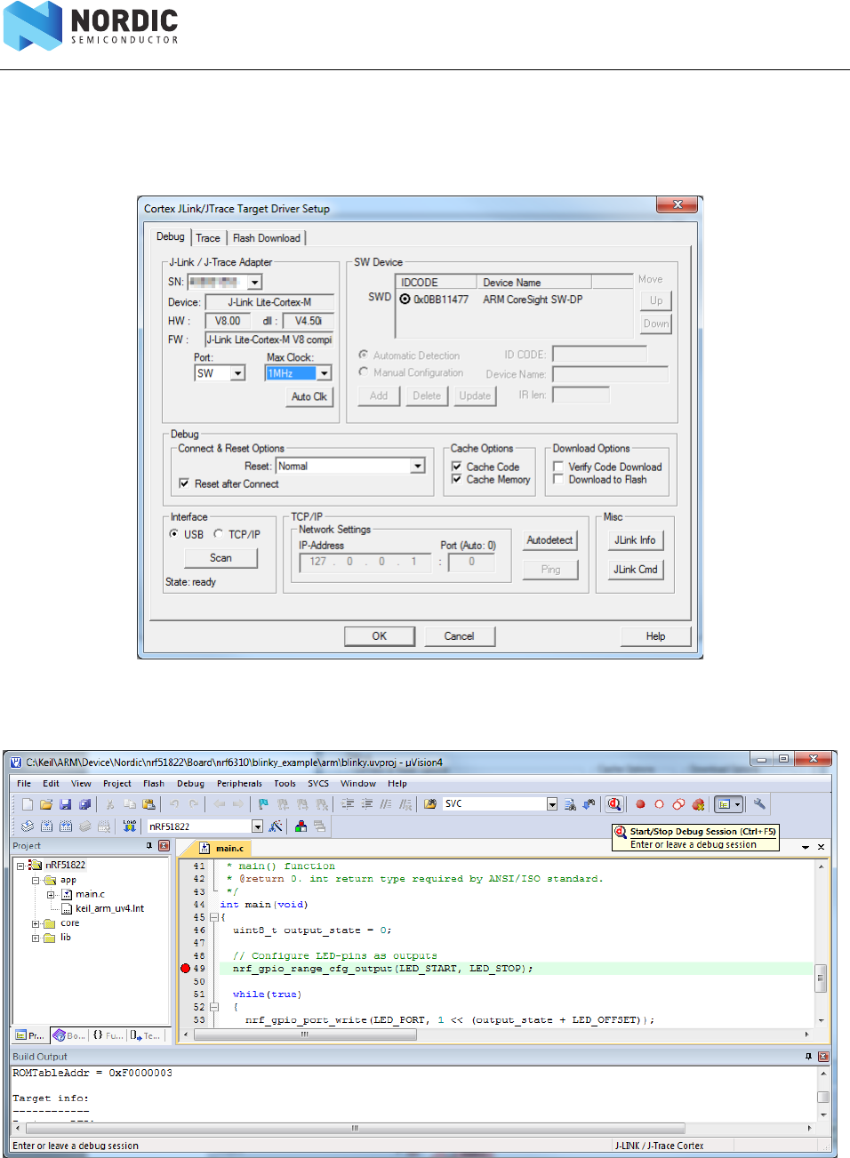Open the nRF51822 target selection dropdown
Screen dimensions: 850x1158
pos(257,827)
